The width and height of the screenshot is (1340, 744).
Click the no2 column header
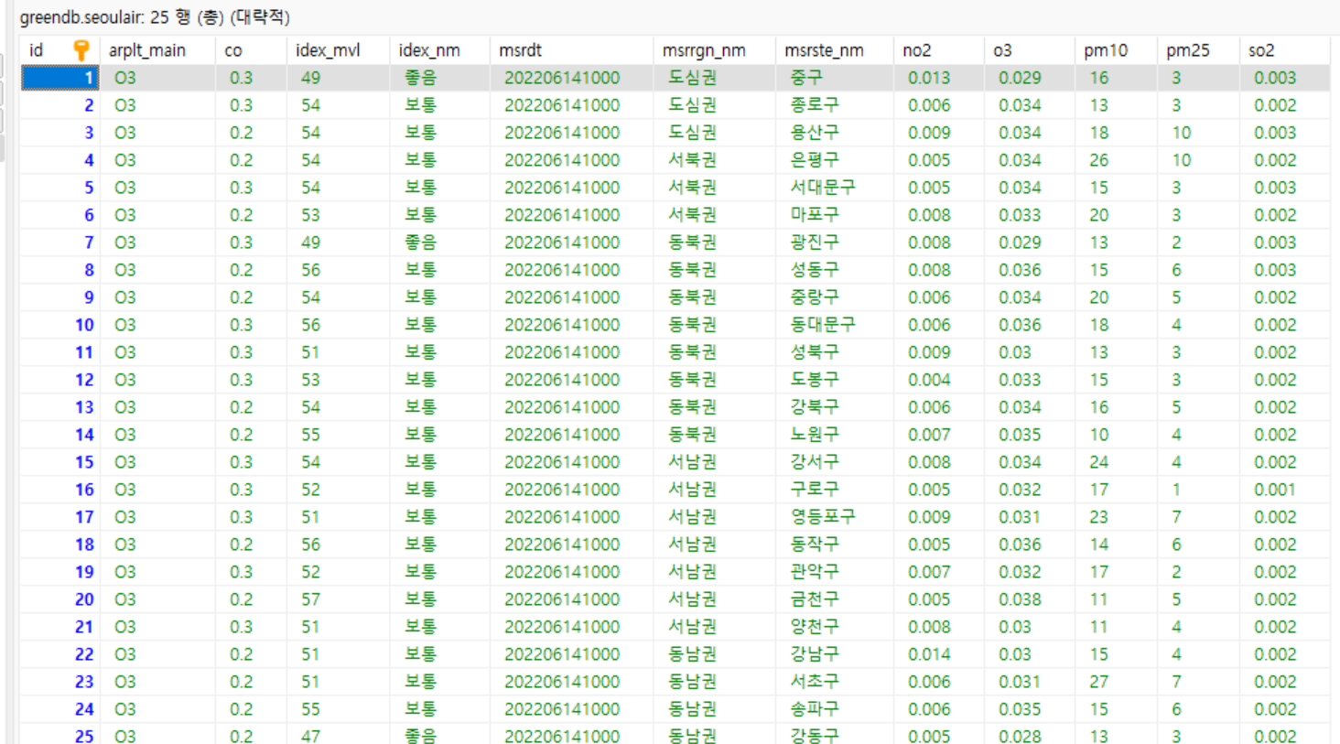click(915, 50)
